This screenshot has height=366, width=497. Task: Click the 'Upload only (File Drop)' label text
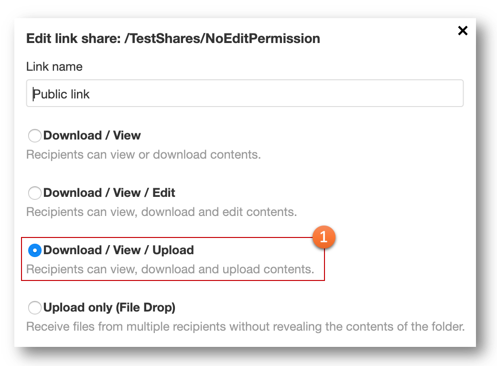click(109, 307)
